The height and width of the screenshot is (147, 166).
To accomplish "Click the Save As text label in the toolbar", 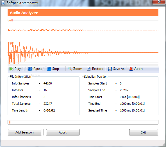I will pyautogui.click(x=119, y=69).
